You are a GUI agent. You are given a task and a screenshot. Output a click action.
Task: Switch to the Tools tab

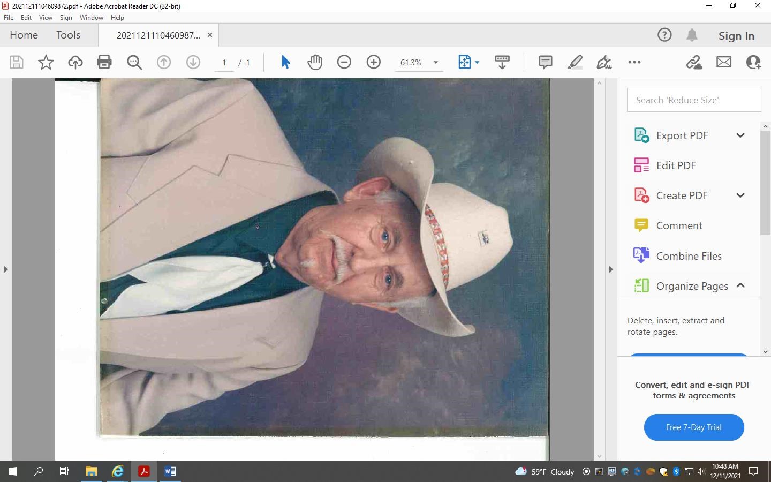(x=68, y=35)
